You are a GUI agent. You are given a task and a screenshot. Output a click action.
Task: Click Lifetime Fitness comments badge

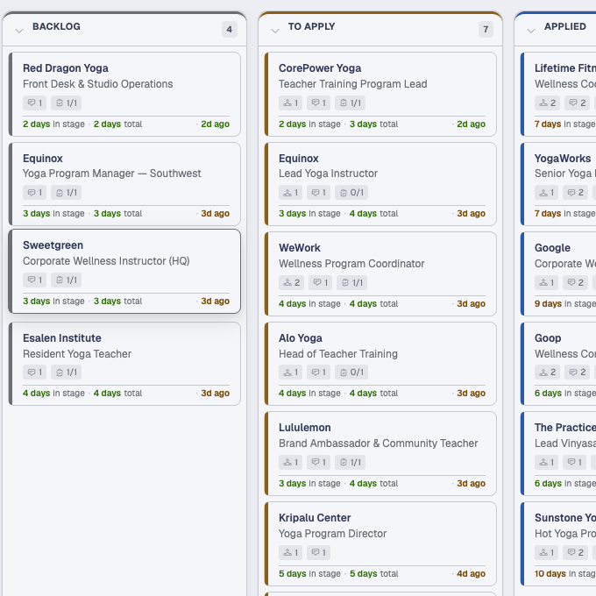(578, 103)
